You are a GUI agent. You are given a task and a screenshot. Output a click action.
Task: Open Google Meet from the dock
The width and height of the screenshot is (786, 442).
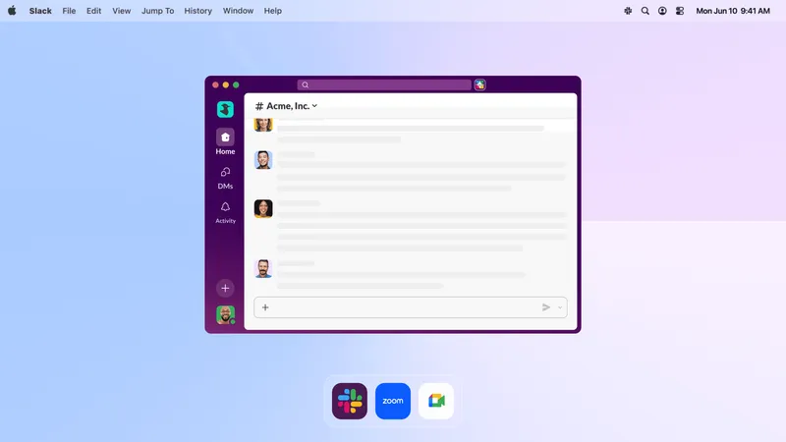coord(436,401)
